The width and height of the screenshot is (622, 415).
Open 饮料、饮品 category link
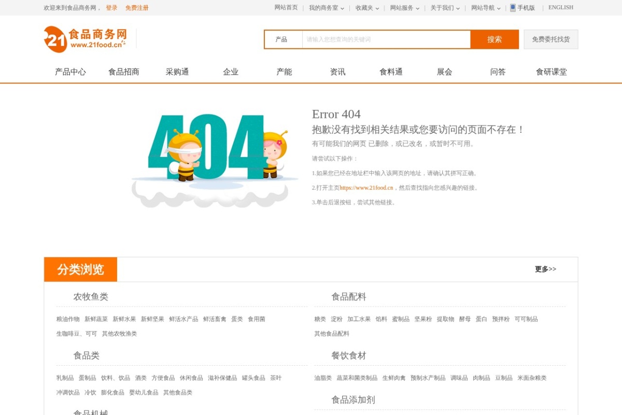(116, 378)
